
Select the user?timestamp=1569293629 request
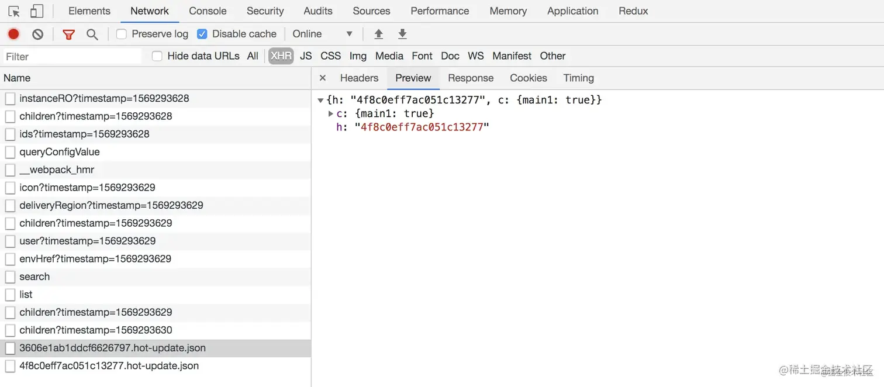click(155, 241)
